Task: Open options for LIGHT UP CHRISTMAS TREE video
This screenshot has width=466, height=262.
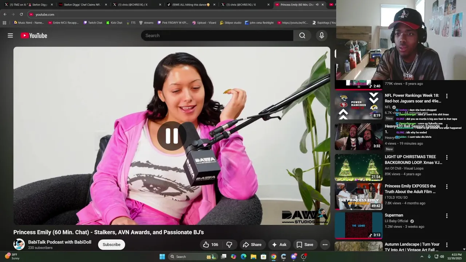Action: point(447,157)
